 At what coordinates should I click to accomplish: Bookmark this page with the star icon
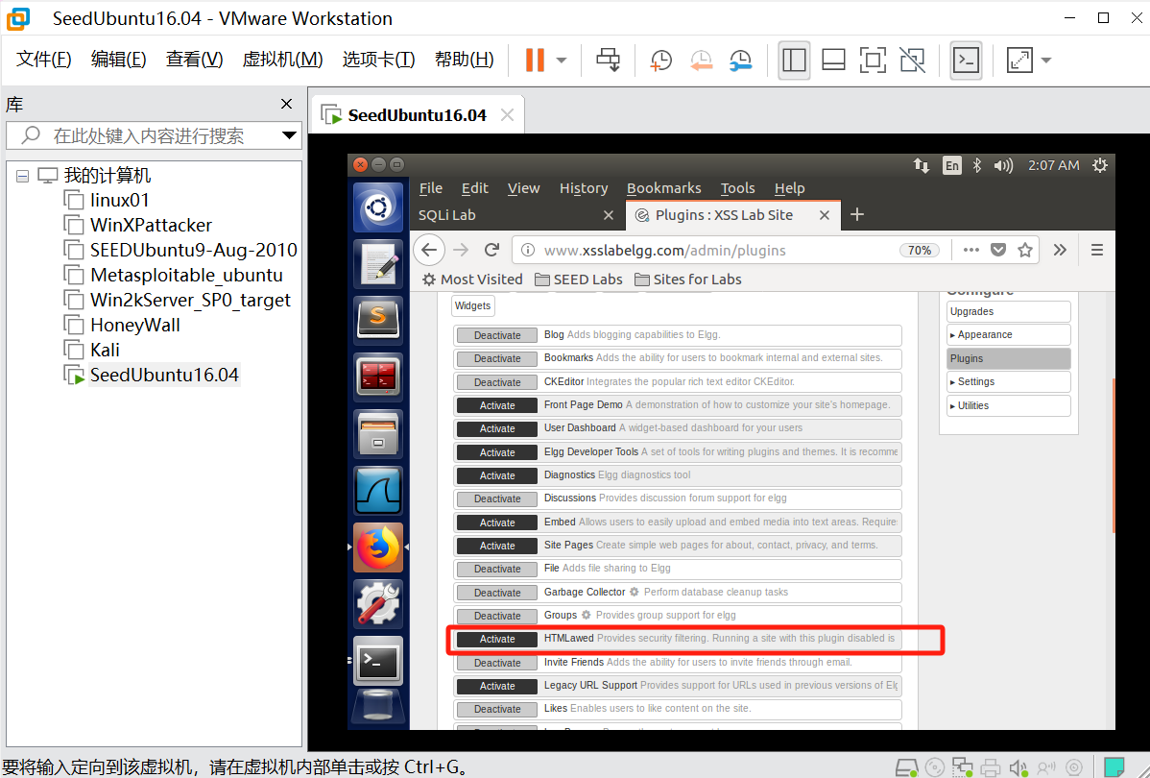tap(1025, 251)
